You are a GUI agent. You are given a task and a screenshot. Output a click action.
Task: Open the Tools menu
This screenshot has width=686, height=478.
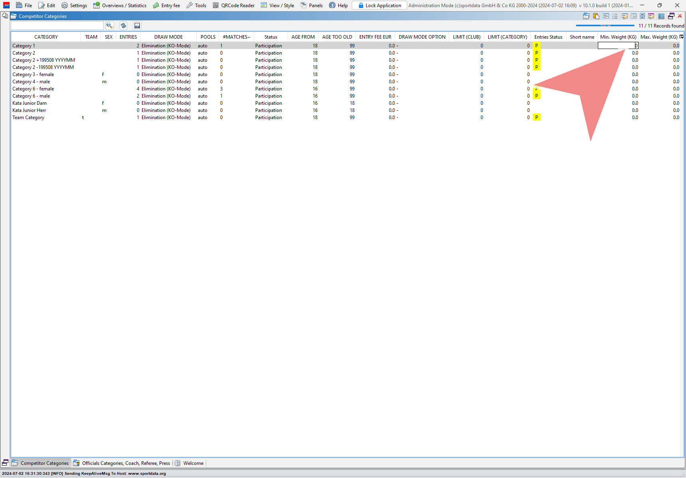196,6
